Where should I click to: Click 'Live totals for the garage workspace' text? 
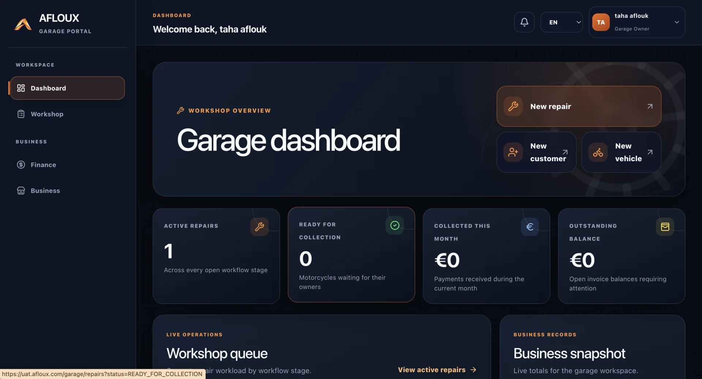click(x=575, y=371)
